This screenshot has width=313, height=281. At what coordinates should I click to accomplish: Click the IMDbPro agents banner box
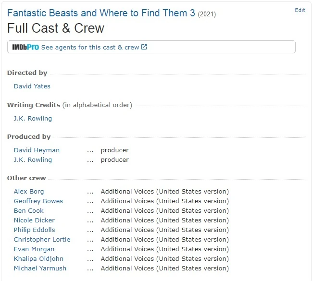tap(216, 47)
